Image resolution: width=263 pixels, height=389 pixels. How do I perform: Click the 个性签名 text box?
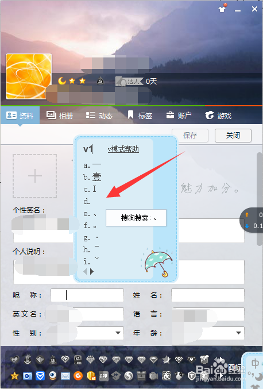click(x=129, y=231)
